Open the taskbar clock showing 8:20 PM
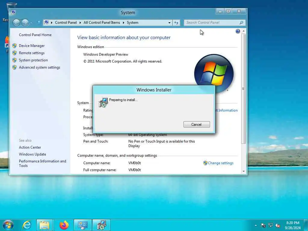This screenshot has width=308, height=231. coord(293,225)
